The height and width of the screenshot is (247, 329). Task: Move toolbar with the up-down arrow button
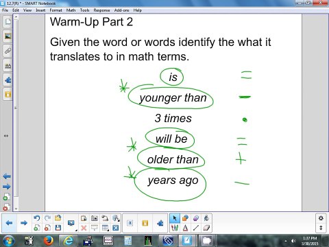pyautogui.click(x=321, y=228)
